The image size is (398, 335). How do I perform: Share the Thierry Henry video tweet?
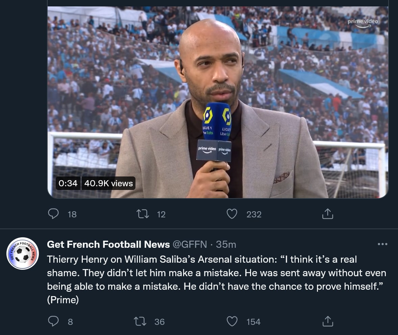(x=327, y=214)
